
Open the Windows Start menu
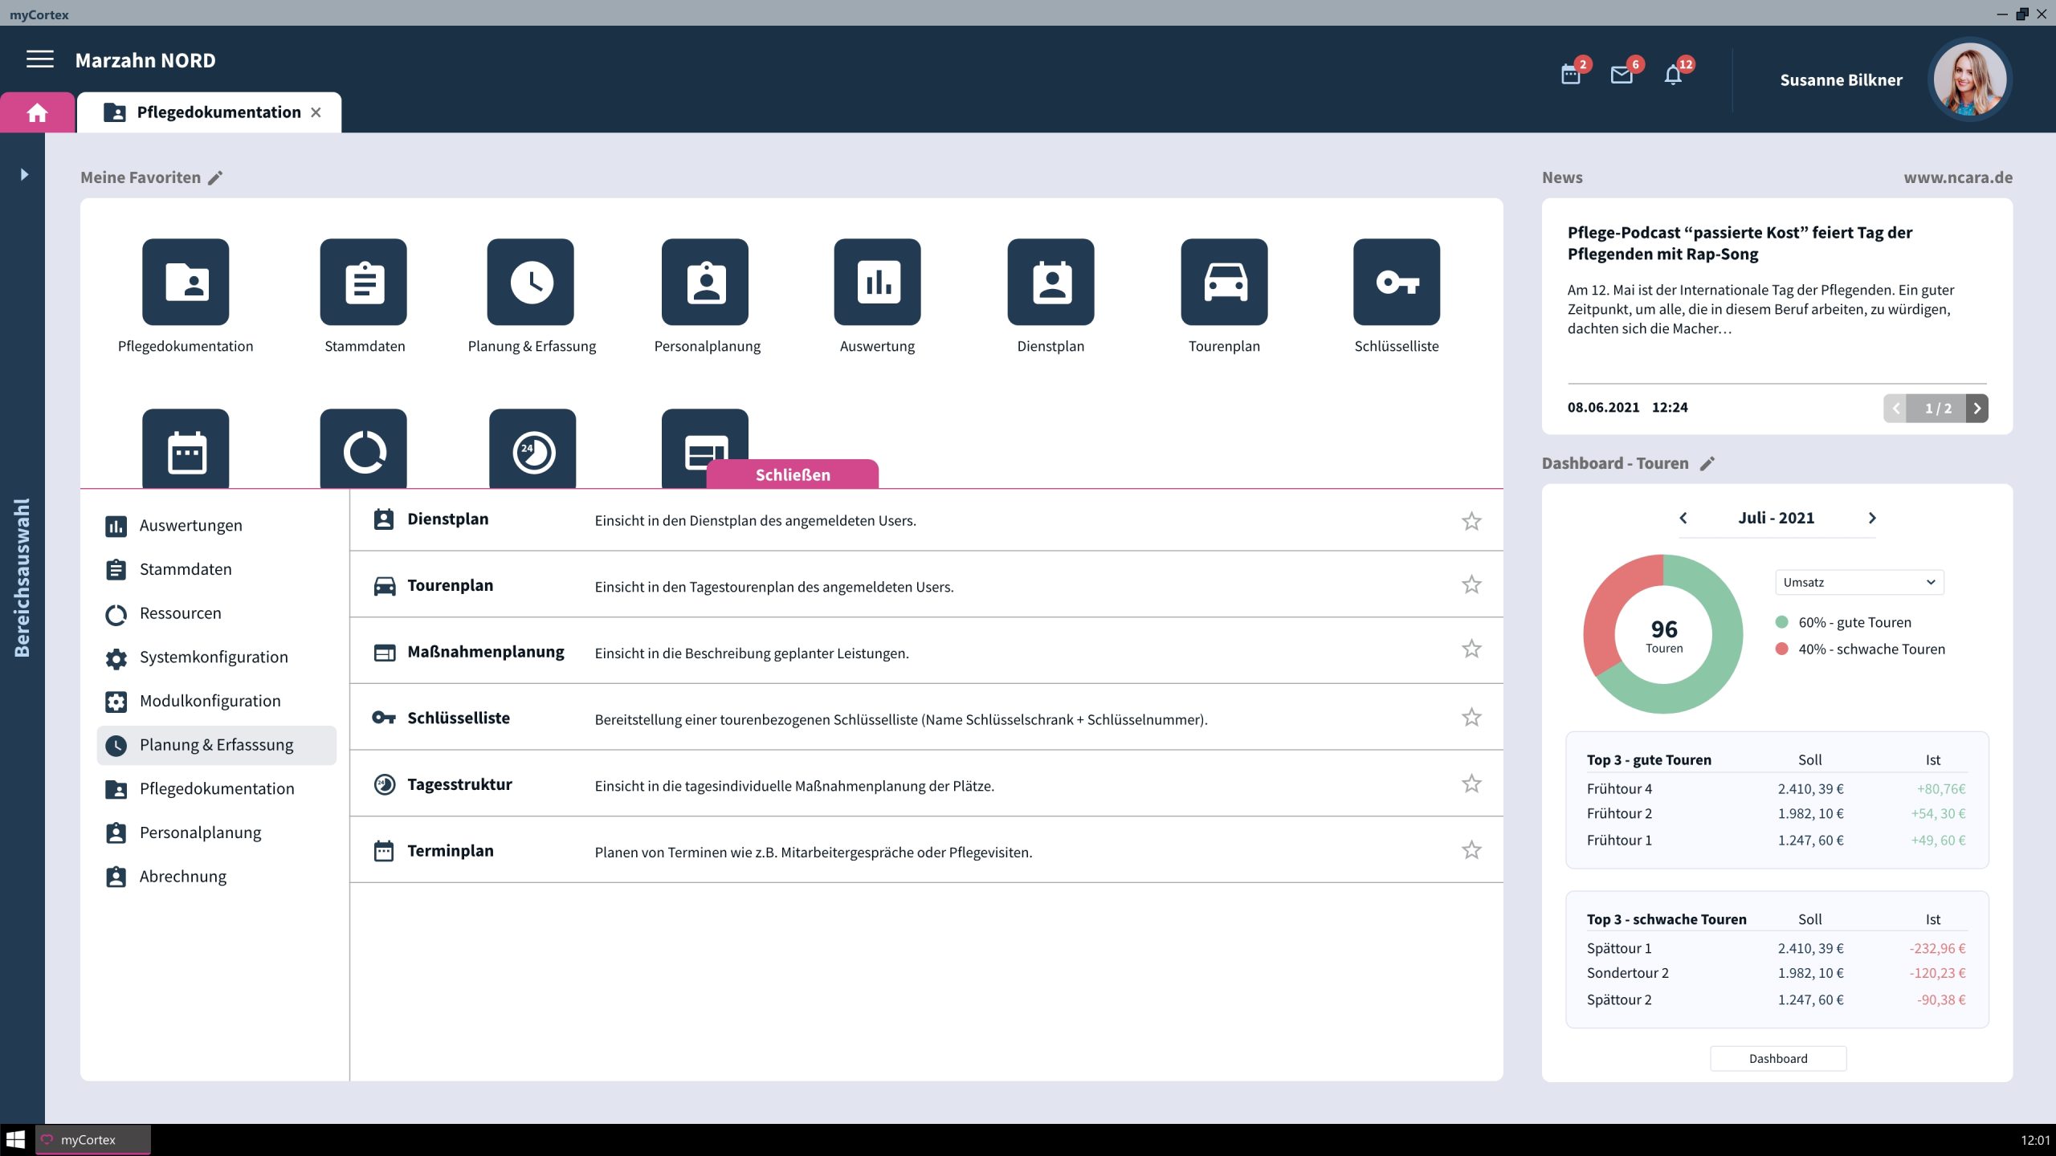15,1140
